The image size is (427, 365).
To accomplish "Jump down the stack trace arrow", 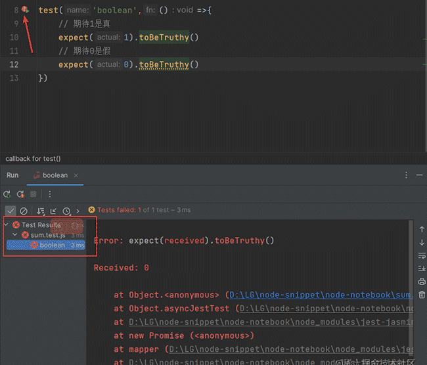I will click(422, 242).
